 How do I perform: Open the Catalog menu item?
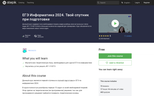click(21, 3)
